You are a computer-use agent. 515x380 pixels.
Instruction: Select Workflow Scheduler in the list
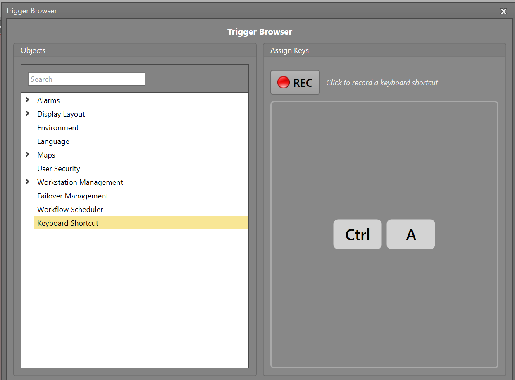click(x=70, y=210)
